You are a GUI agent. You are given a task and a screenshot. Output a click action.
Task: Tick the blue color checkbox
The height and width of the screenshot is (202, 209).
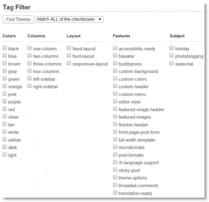point(5,55)
